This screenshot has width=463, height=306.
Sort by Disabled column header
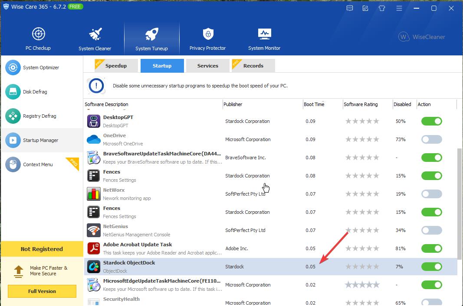click(x=404, y=104)
